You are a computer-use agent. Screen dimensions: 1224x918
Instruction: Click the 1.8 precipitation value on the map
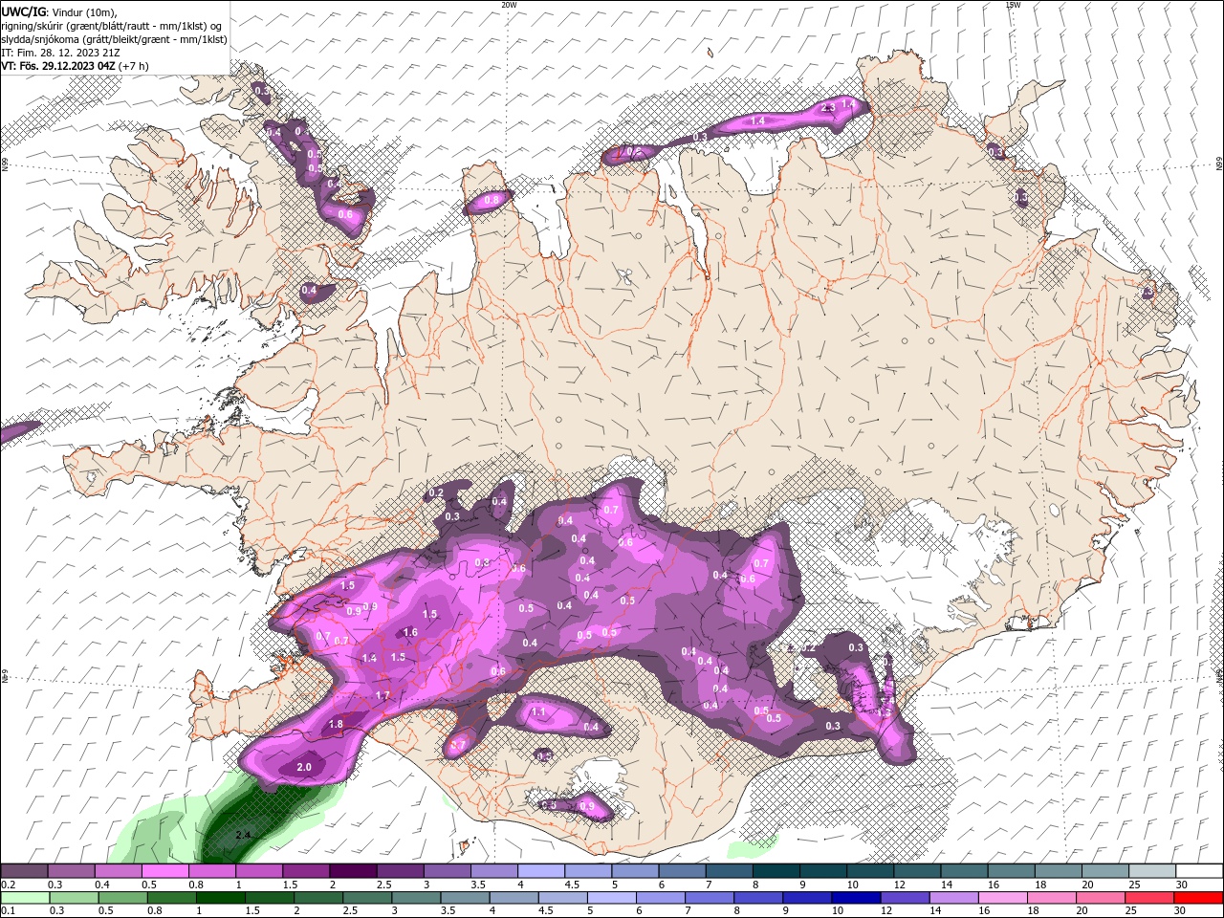336,724
